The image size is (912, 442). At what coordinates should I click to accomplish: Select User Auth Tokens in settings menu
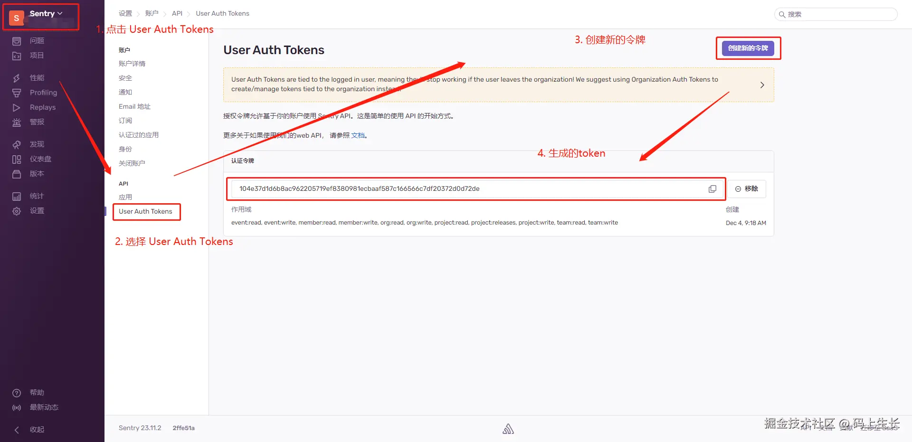(x=145, y=211)
